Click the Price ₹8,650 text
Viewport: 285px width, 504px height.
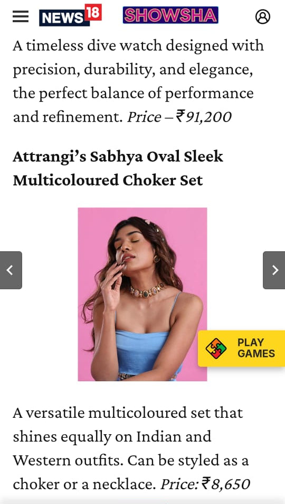tap(205, 484)
